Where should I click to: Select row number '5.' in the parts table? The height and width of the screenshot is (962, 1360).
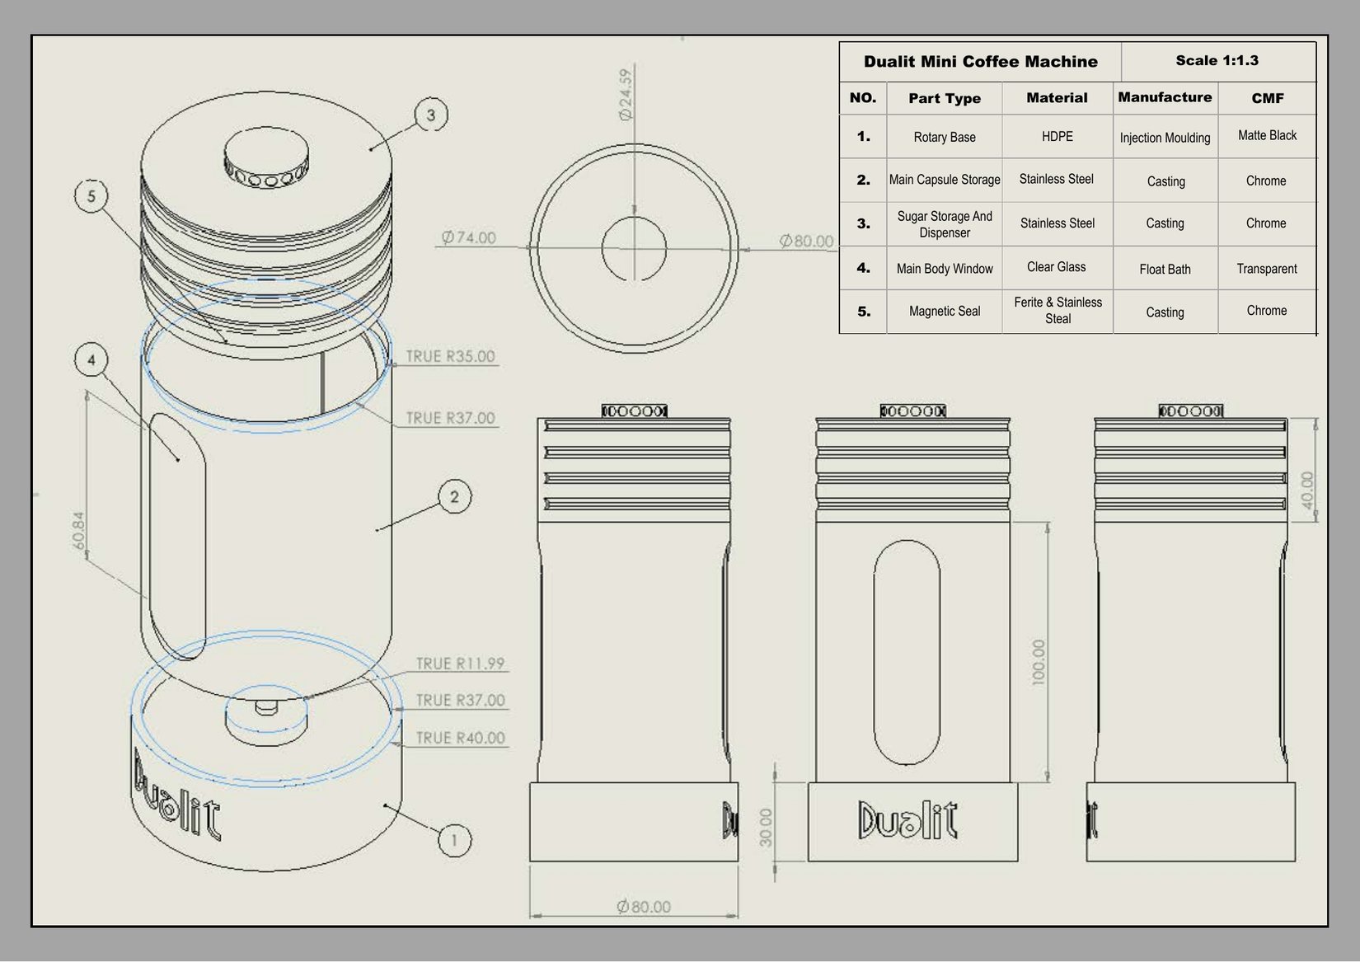point(863,312)
